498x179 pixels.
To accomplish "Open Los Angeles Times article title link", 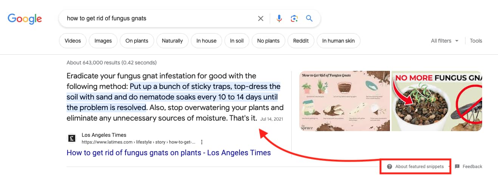I will coord(169,153).
